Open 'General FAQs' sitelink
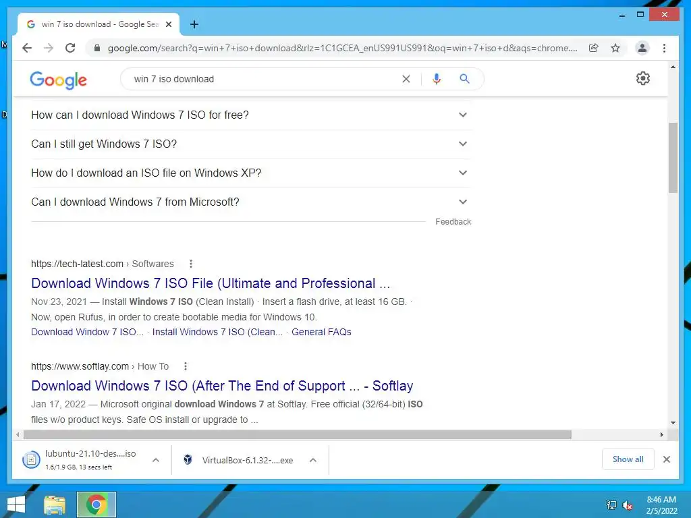Viewport: 691px width, 518px height. (x=321, y=332)
